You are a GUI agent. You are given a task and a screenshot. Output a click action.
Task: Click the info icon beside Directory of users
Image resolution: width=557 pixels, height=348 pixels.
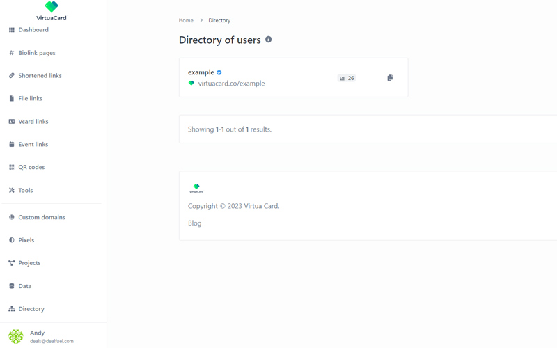click(268, 40)
